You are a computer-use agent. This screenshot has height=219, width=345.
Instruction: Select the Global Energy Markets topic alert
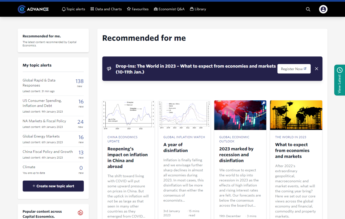(x=41, y=136)
